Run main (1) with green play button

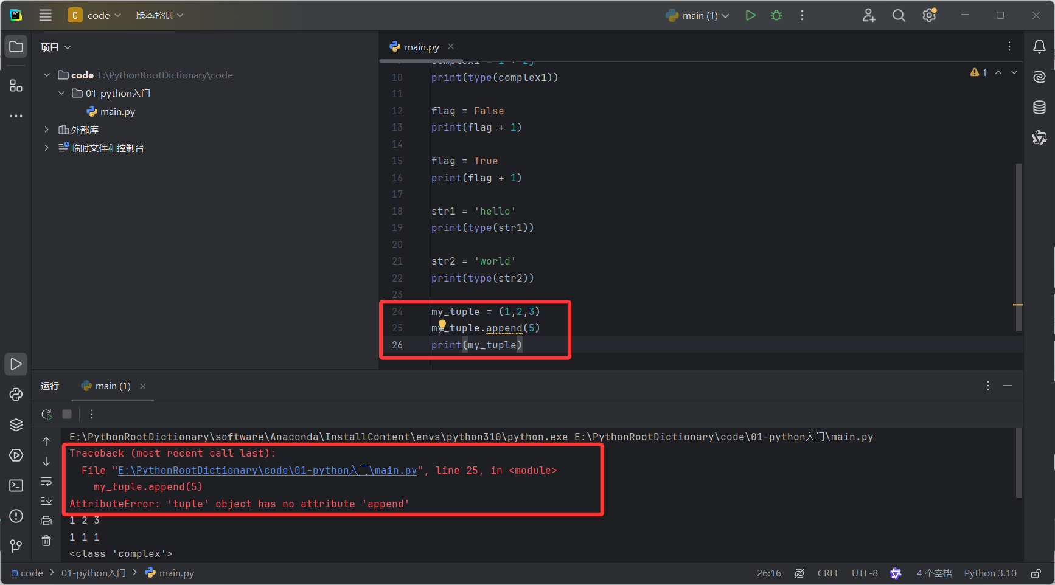click(x=750, y=15)
